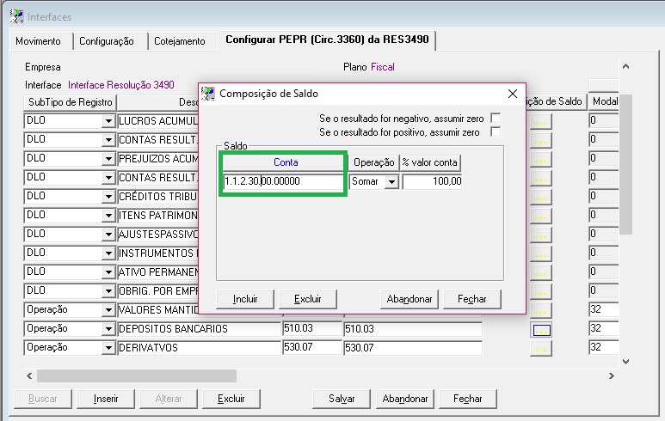Click the SubTipo de Registro column header
Viewport: 665px width, 421px height.
[x=70, y=102]
